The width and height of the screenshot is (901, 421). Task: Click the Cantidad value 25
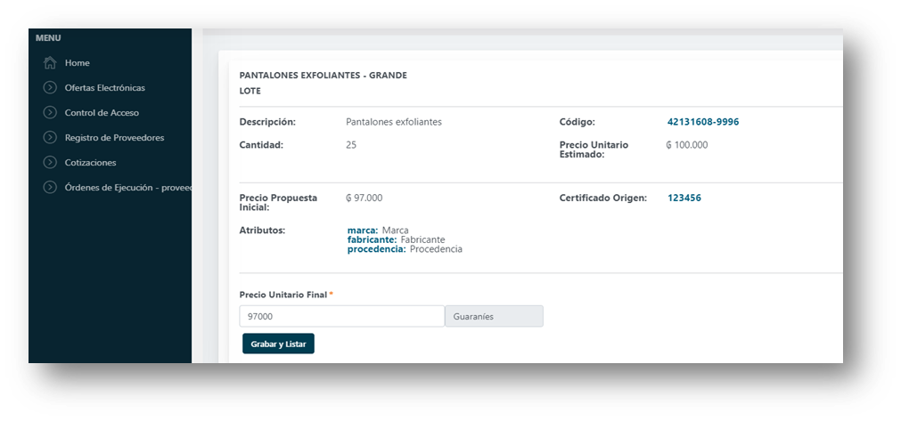pyautogui.click(x=351, y=144)
